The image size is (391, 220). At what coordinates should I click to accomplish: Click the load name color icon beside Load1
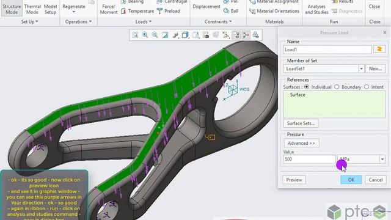[379, 49]
